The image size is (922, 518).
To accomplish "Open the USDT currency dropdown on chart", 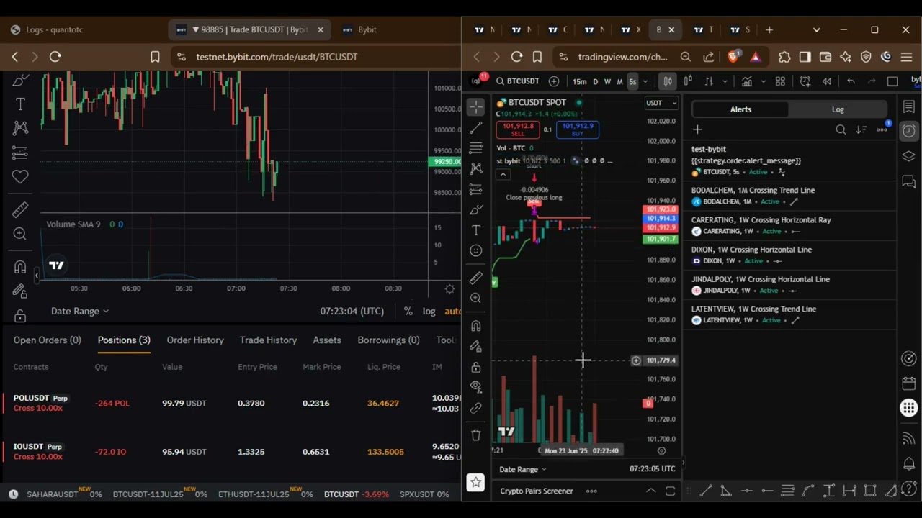I will pos(661,103).
